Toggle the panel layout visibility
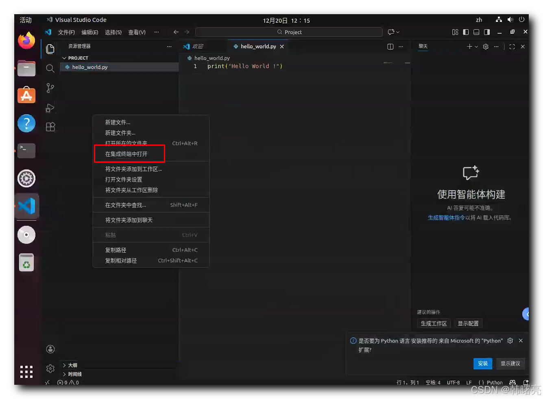The height and width of the screenshot is (399, 543). 476,32
